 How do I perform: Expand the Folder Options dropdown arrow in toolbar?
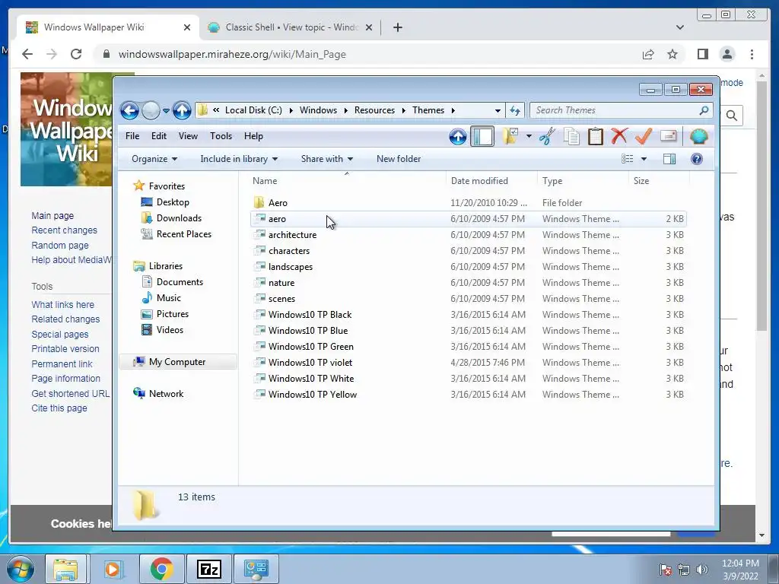[529, 136]
